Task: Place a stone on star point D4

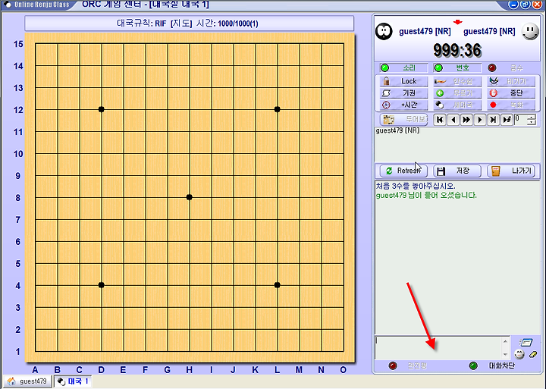Action: (102, 285)
